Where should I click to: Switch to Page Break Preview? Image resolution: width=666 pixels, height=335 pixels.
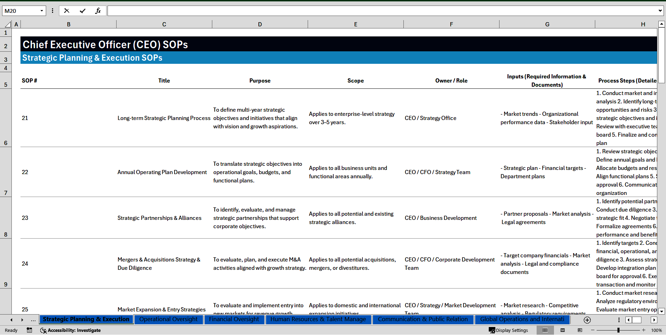pyautogui.click(x=580, y=330)
